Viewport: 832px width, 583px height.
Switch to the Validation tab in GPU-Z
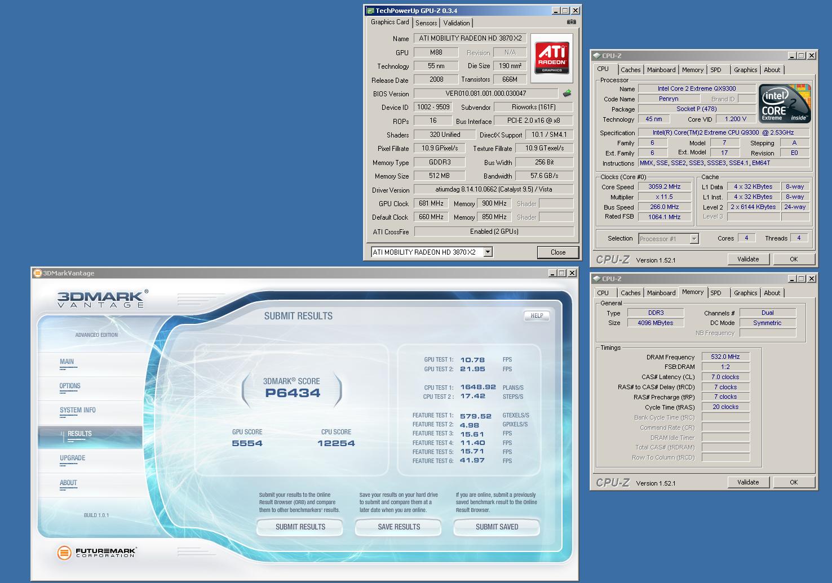[x=457, y=23]
